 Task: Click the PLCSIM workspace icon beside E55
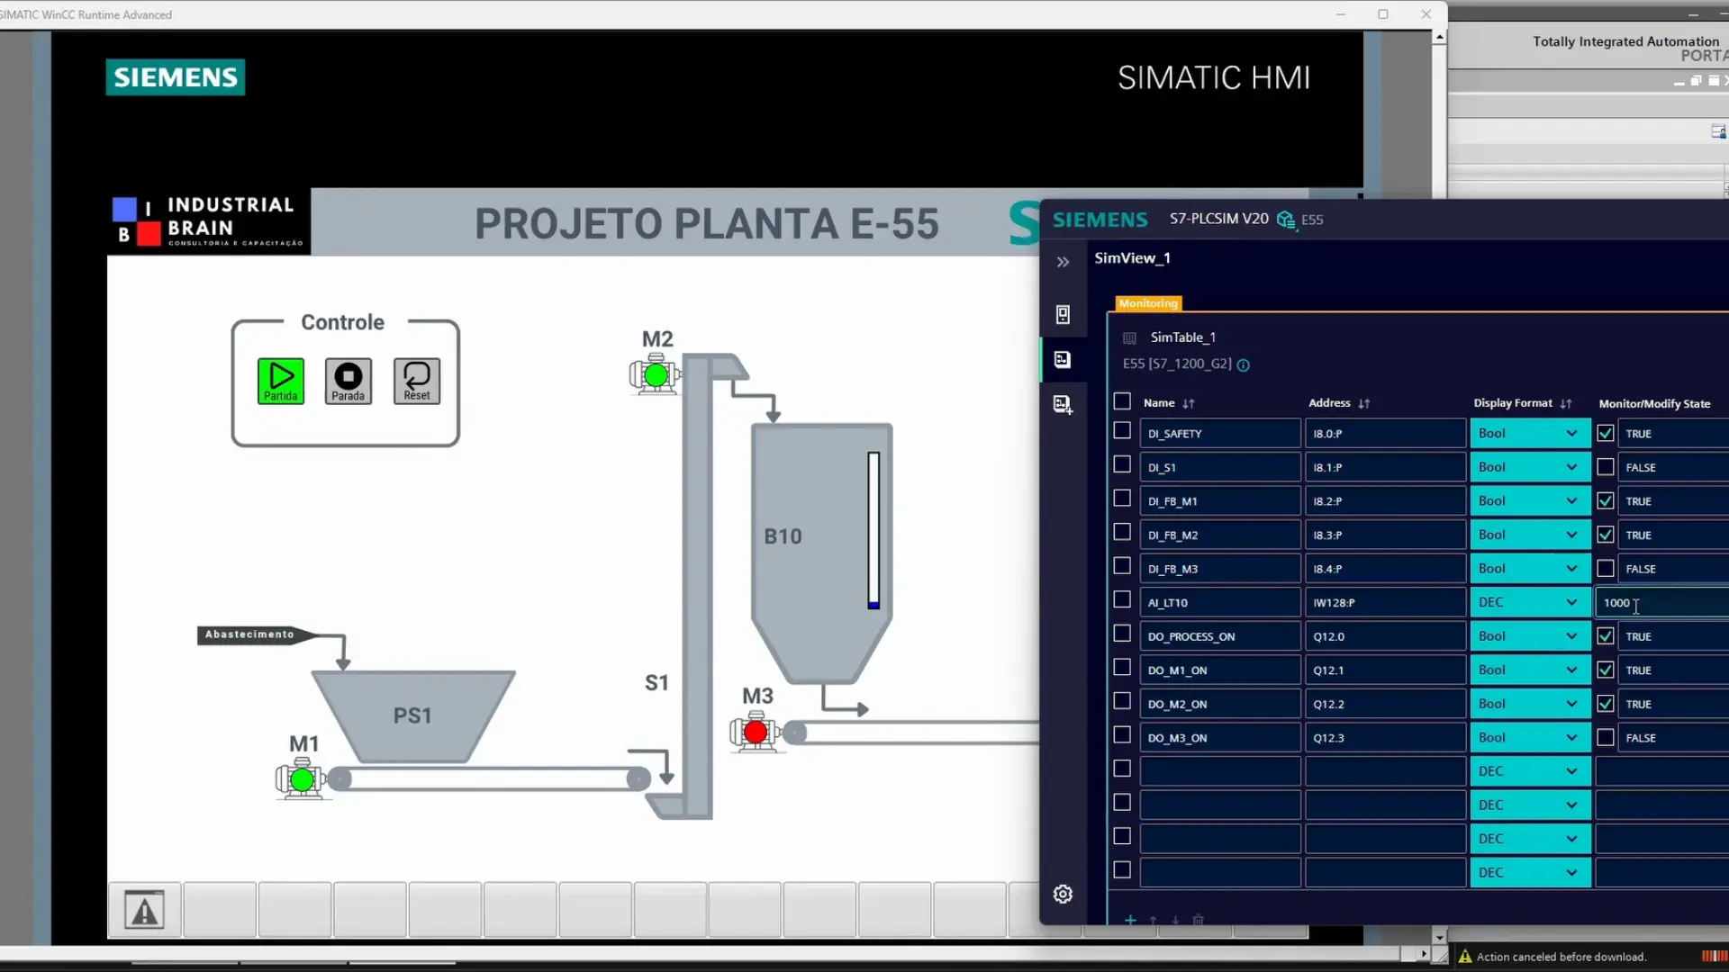point(1286,220)
